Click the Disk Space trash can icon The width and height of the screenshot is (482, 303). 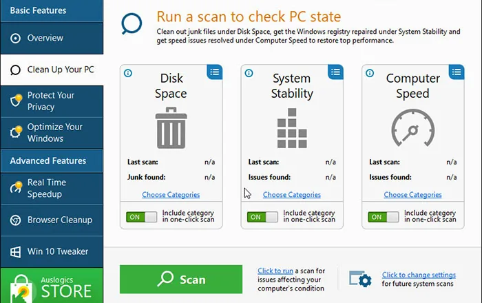(171, 128)
